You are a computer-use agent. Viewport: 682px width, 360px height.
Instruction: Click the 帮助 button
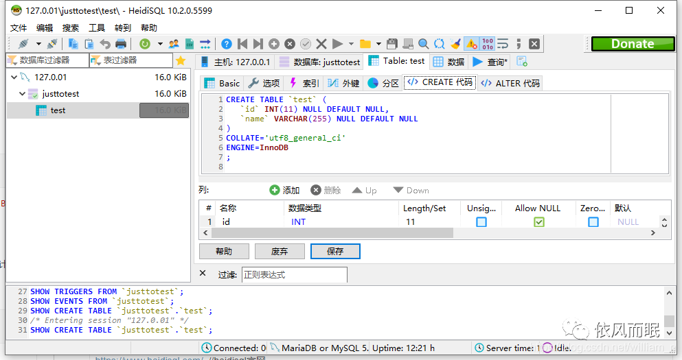click(224, 252)
